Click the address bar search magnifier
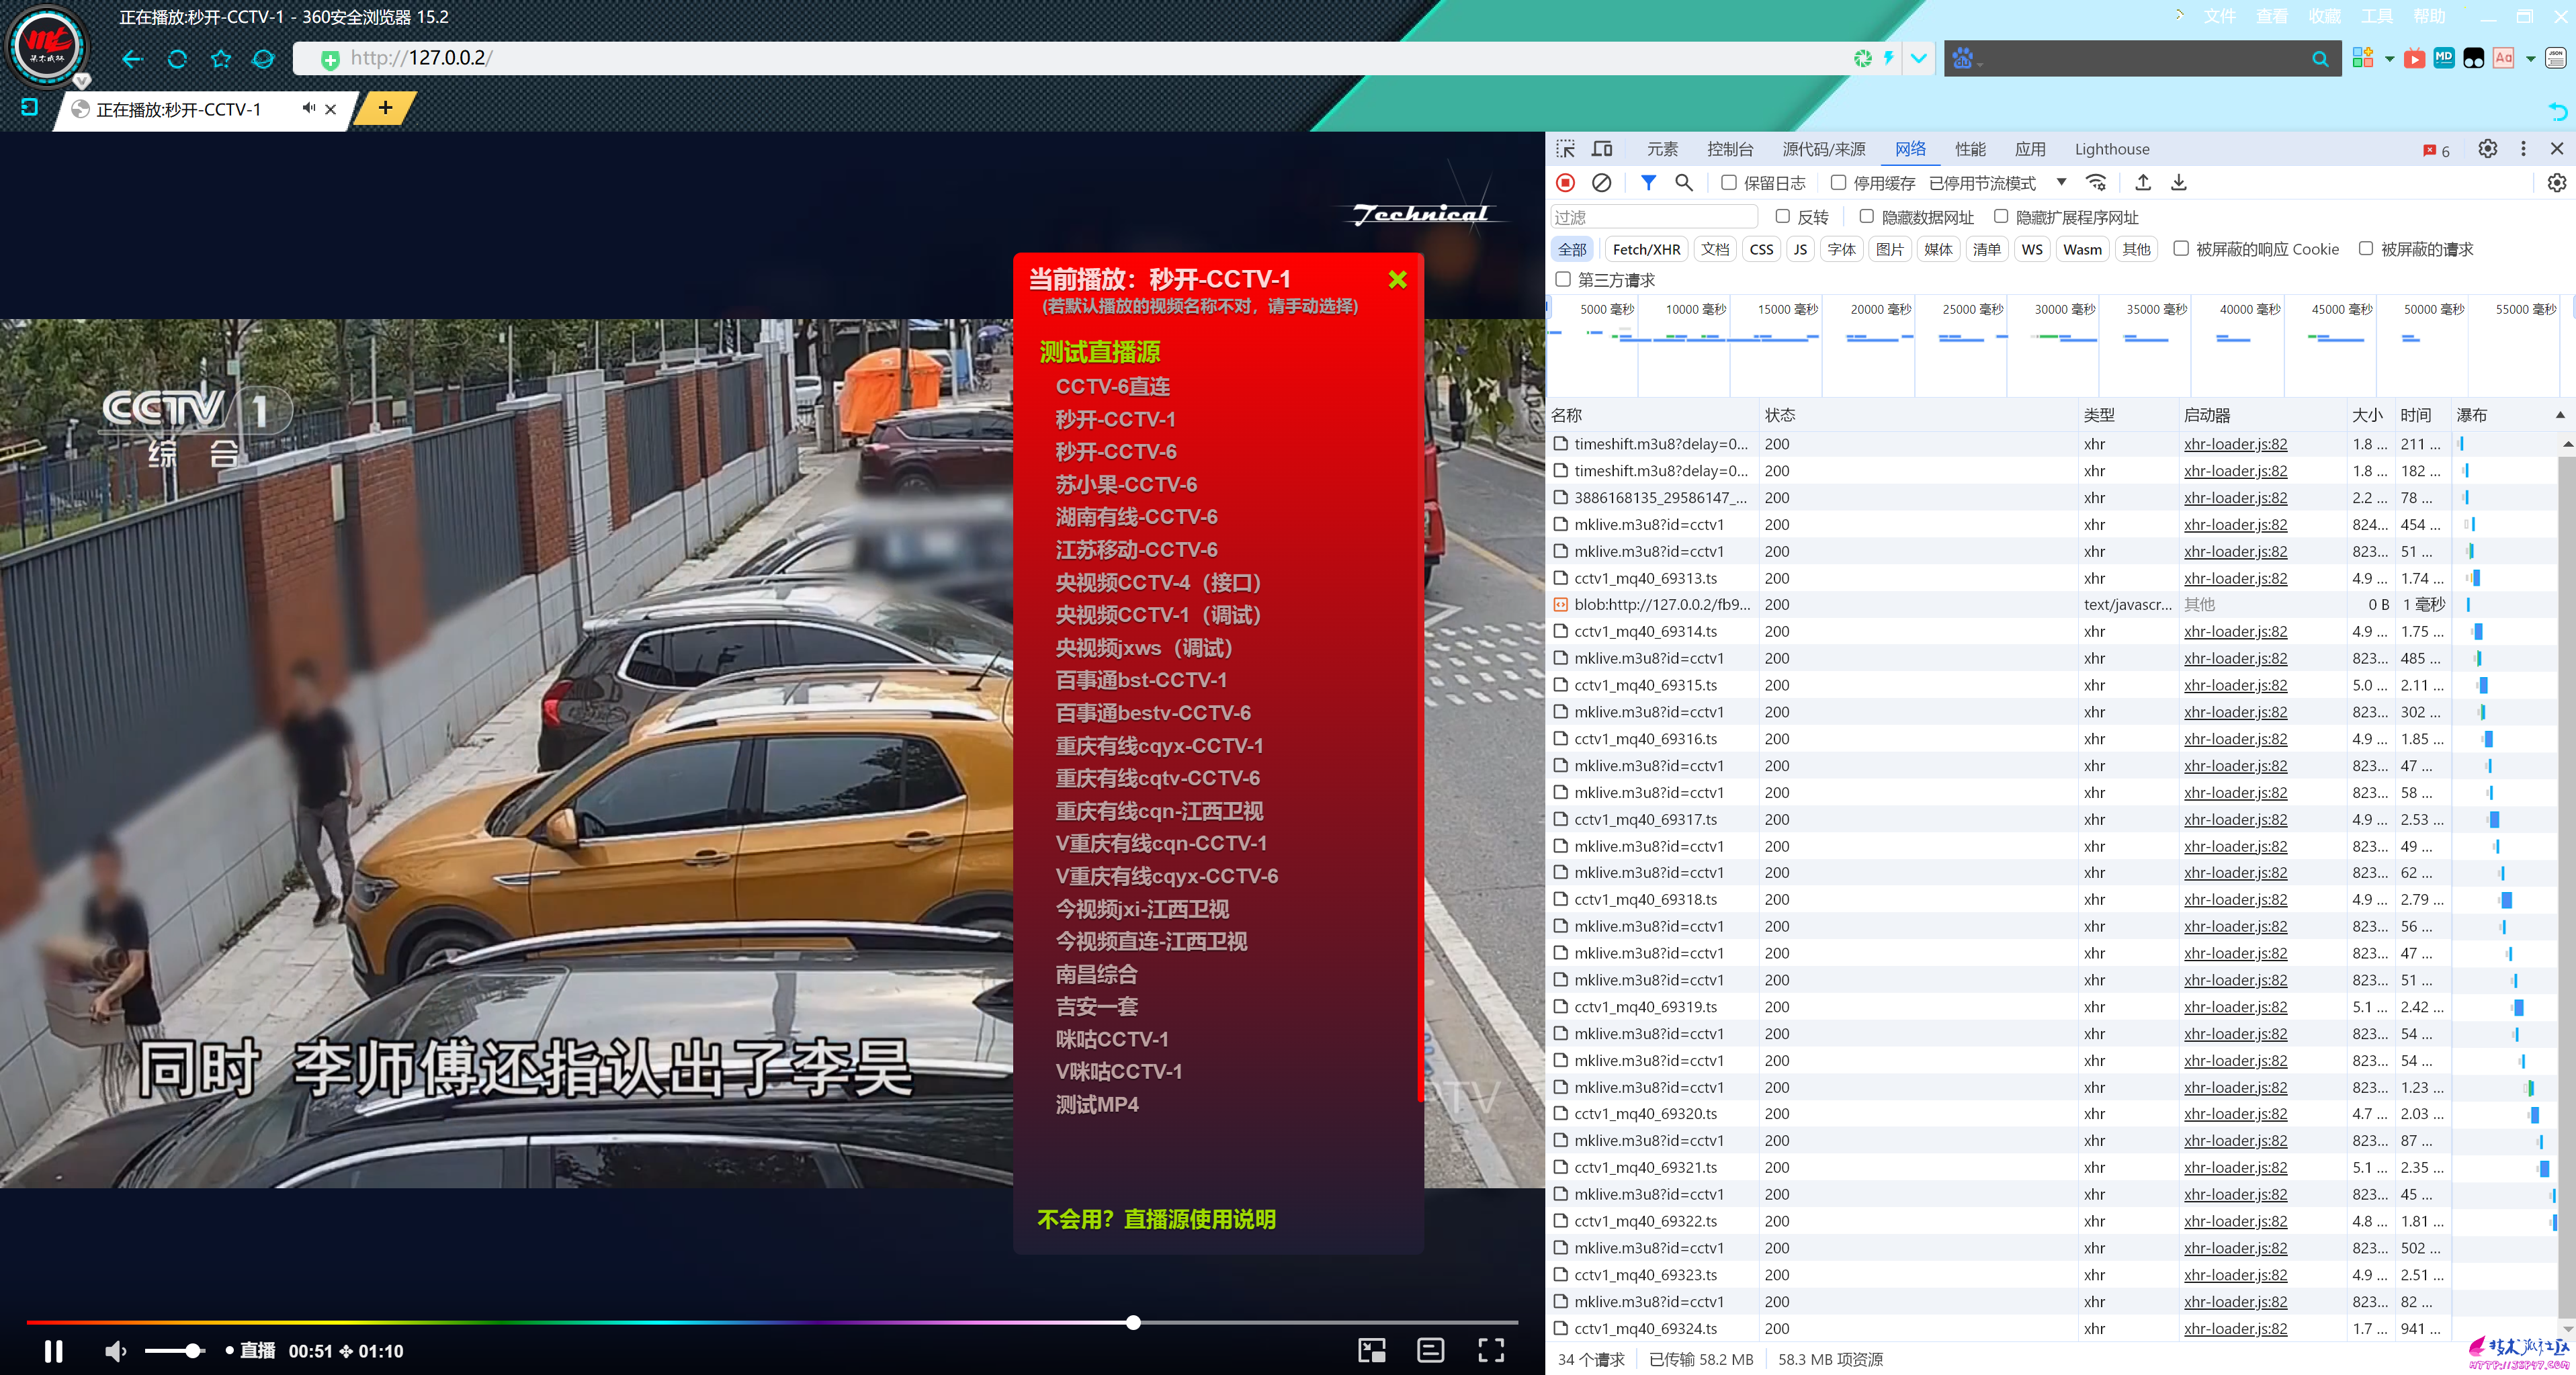This screenshot has width=2576, height=1375. click(2320, 59)
